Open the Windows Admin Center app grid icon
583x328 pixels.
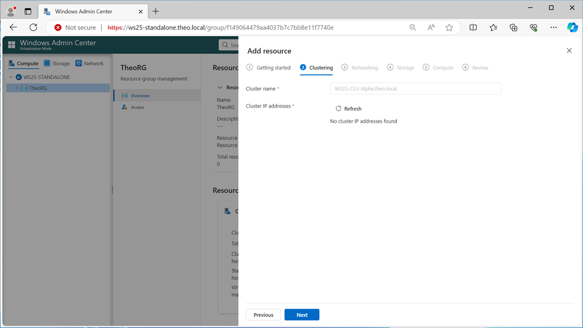(x=11, y=45)
